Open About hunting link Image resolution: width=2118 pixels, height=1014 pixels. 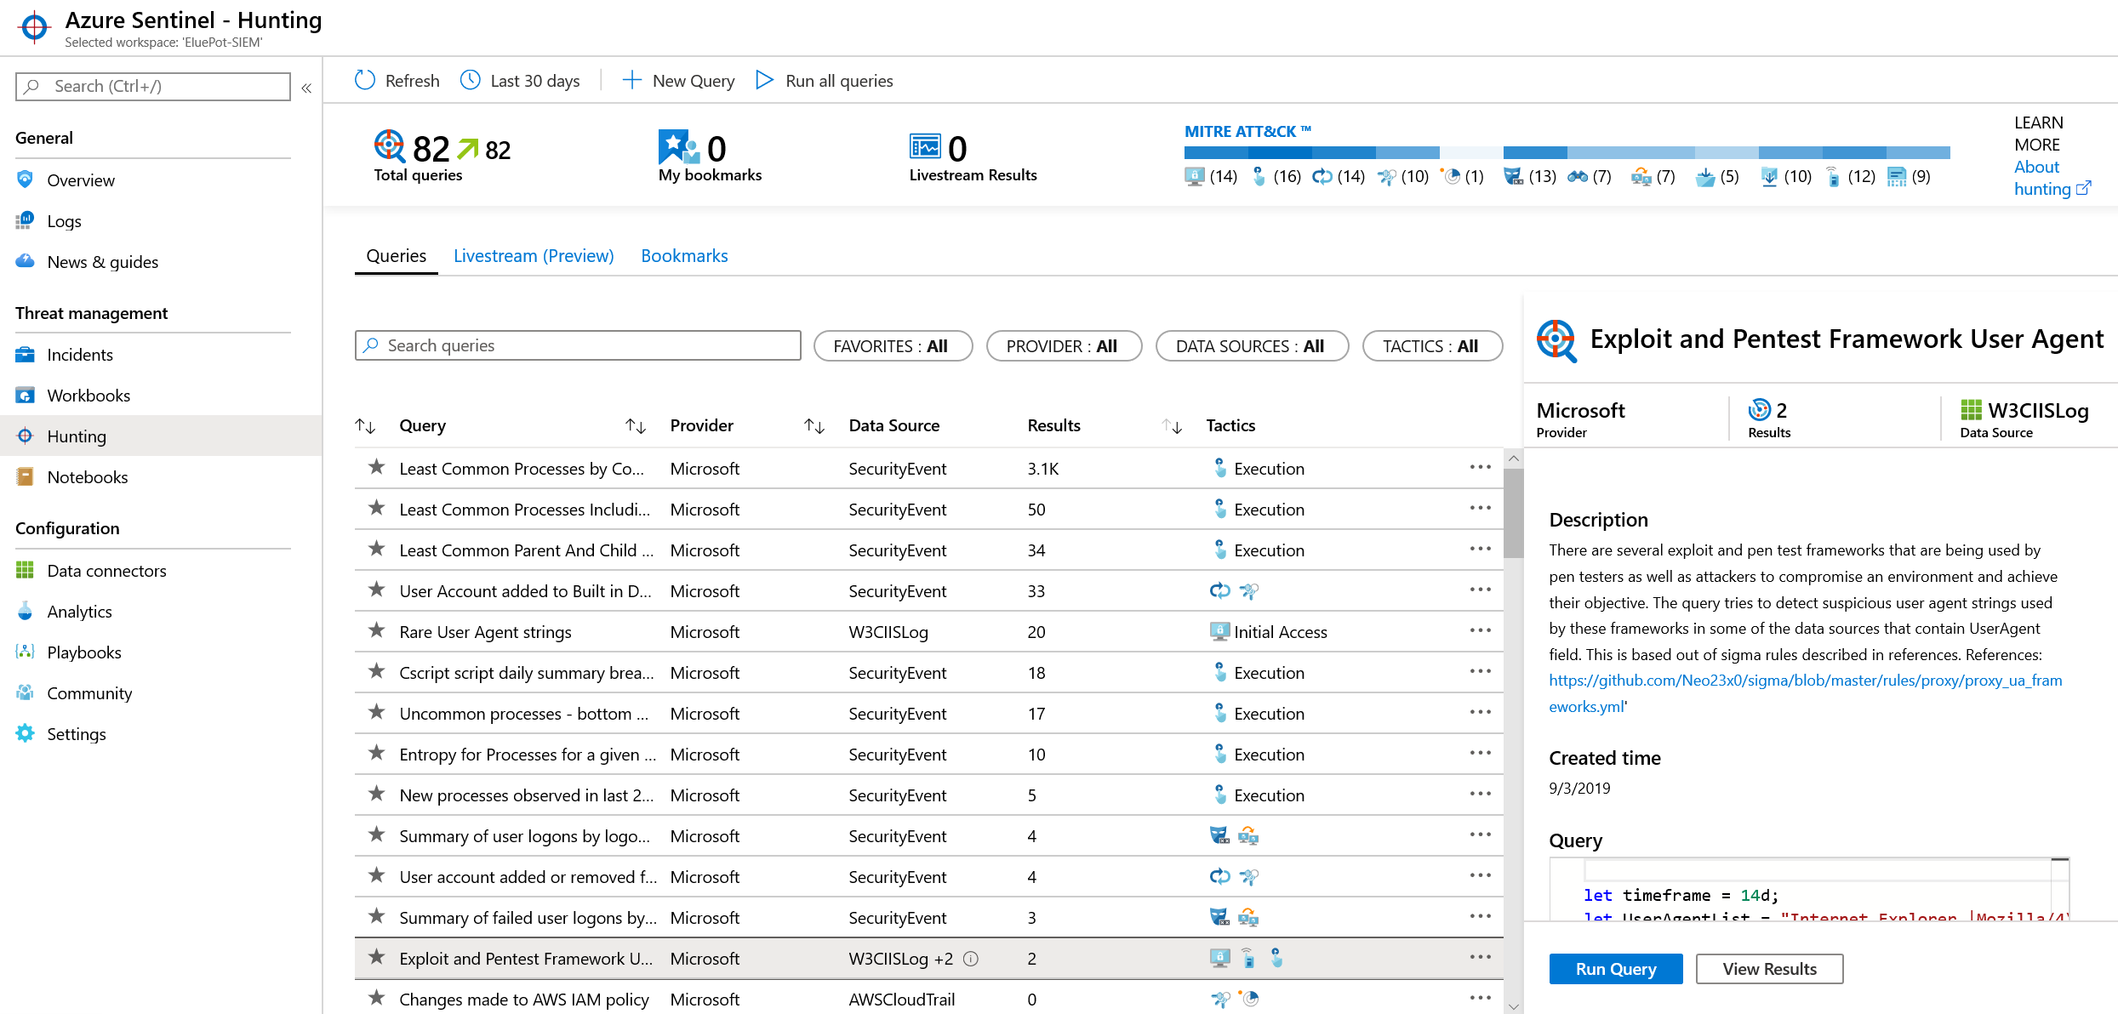click(2052, 178)
